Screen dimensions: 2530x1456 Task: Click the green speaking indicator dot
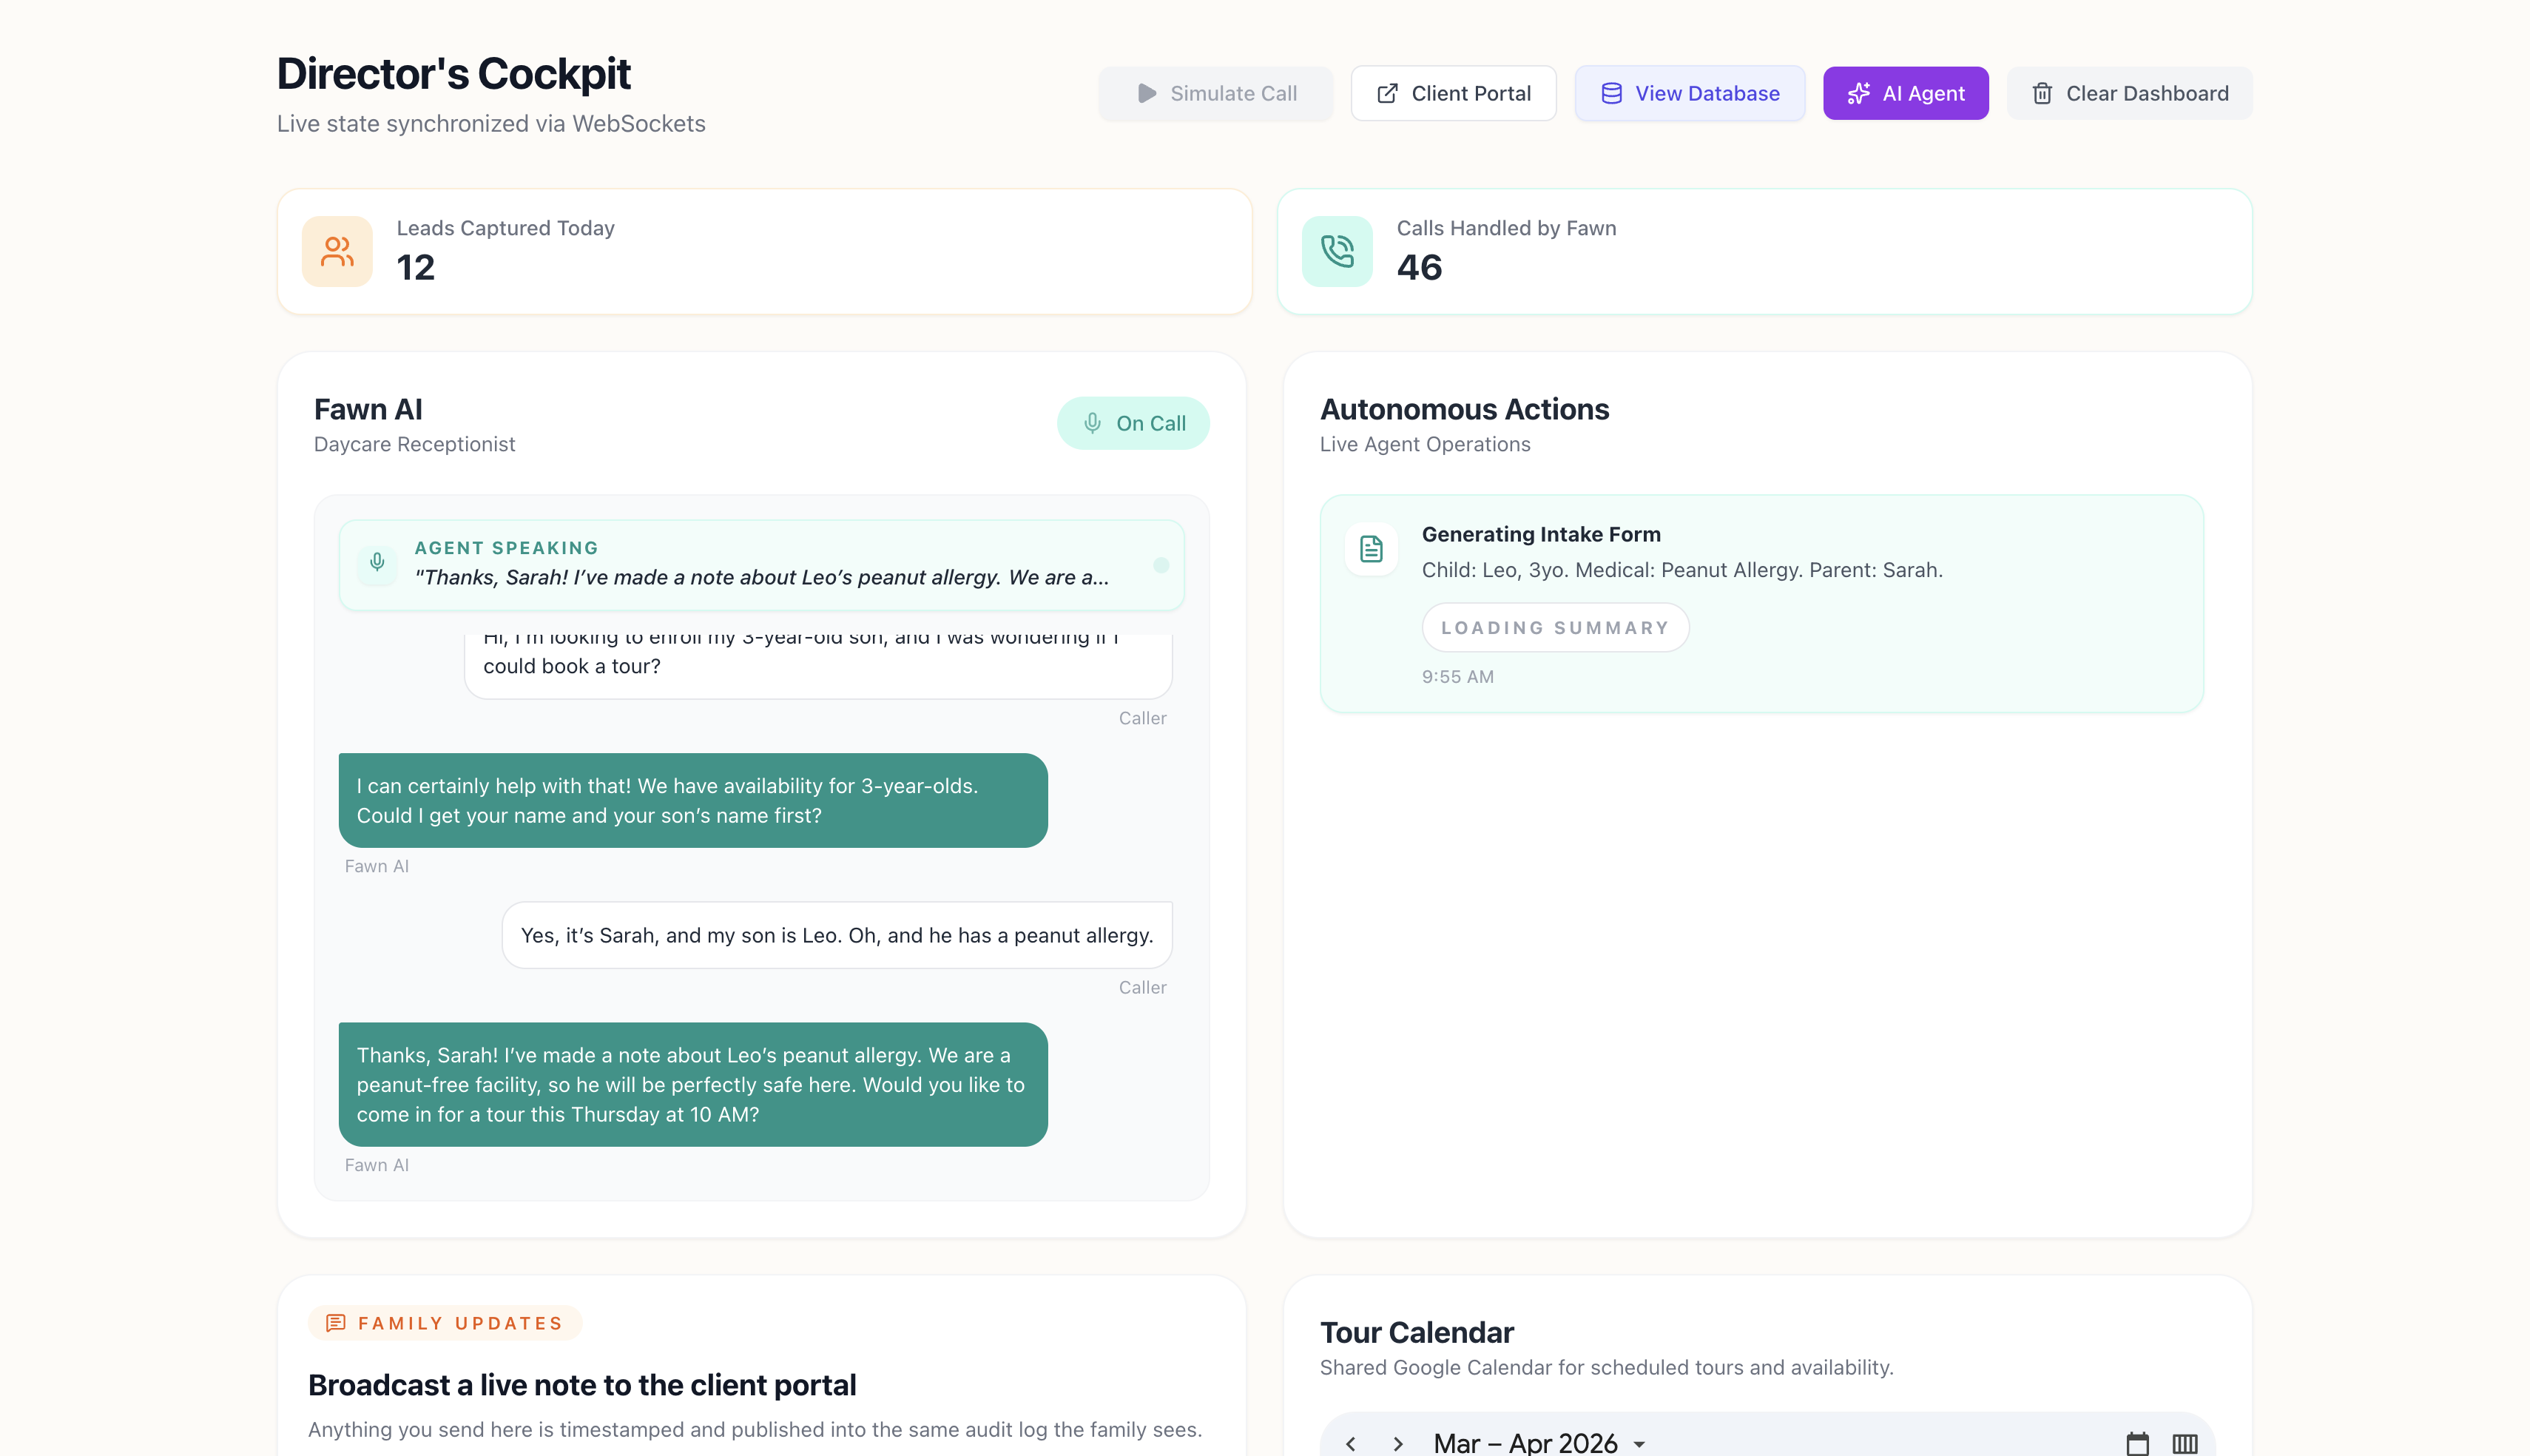point(1161,565)
